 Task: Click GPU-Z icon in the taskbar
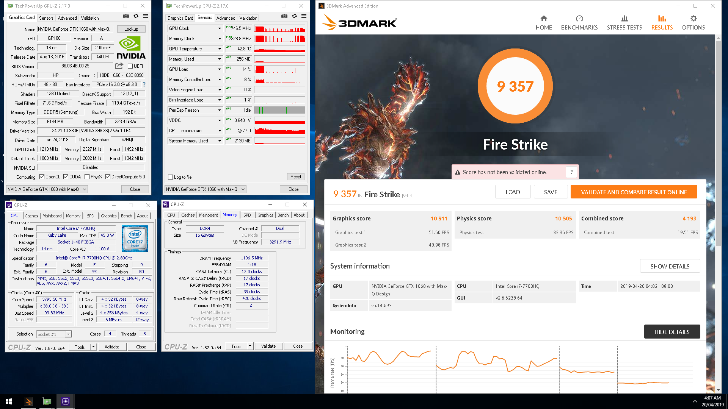(47, 401)
